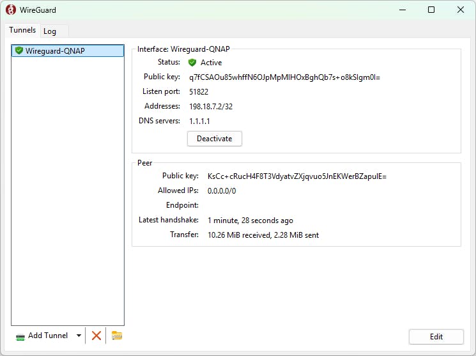
Task: Deactivate the Wireguard-QNAP tunnel
Action: point(215,139)
